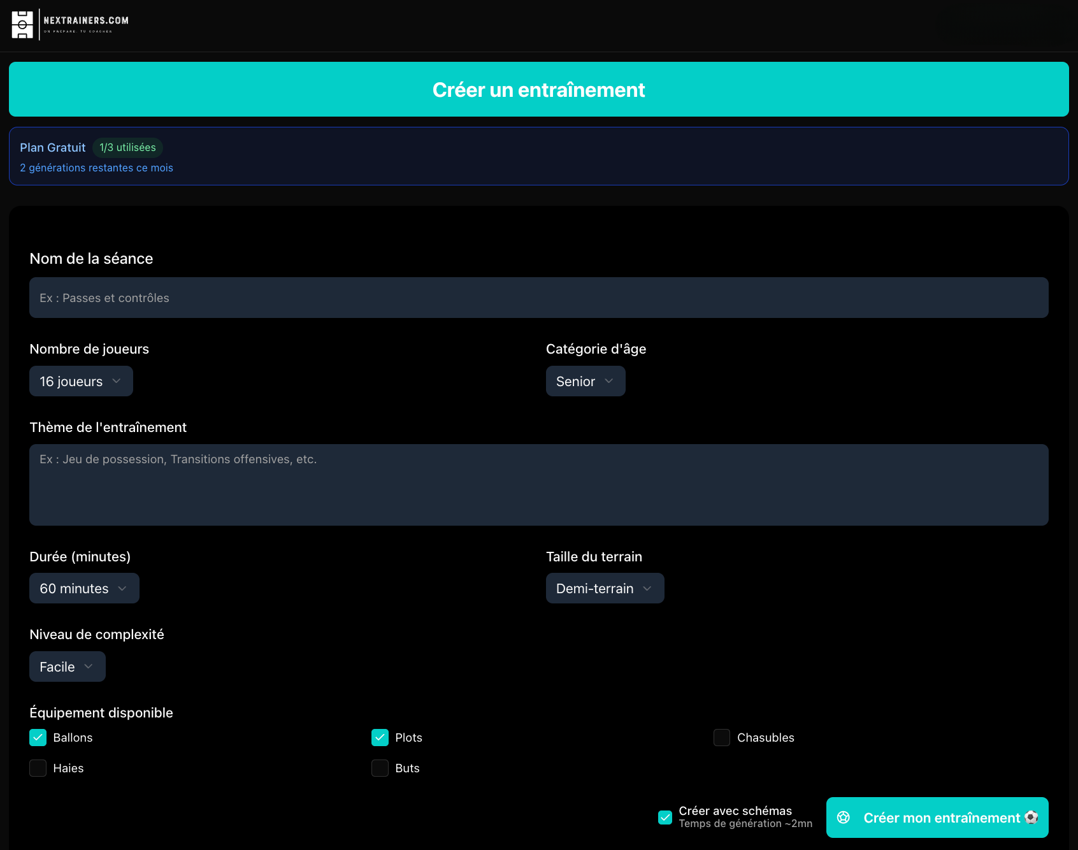Click the NEXTRAINERS.COM brand text
The width and height of the screenshot is (1078, 850).
(86, 20)
